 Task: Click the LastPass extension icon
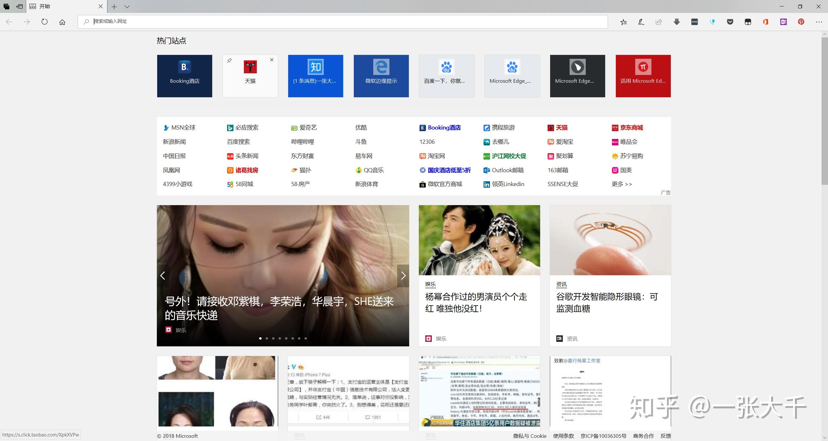(x=694, y=22)
